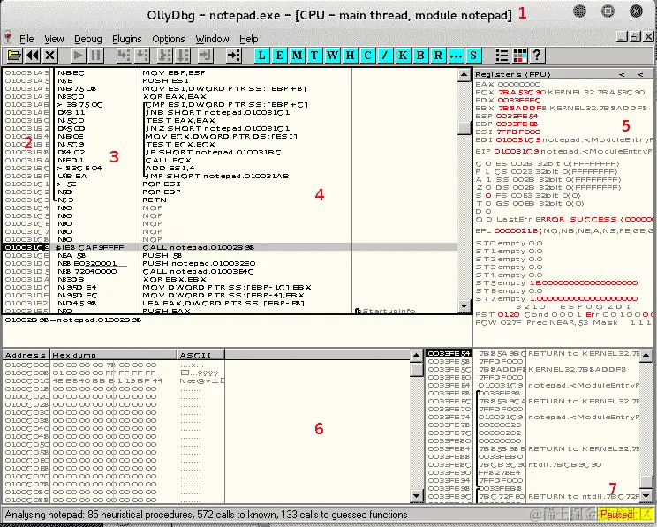Open debugging options list icon
The height and width of the screenshot is (527, 657).
[502, 56]
